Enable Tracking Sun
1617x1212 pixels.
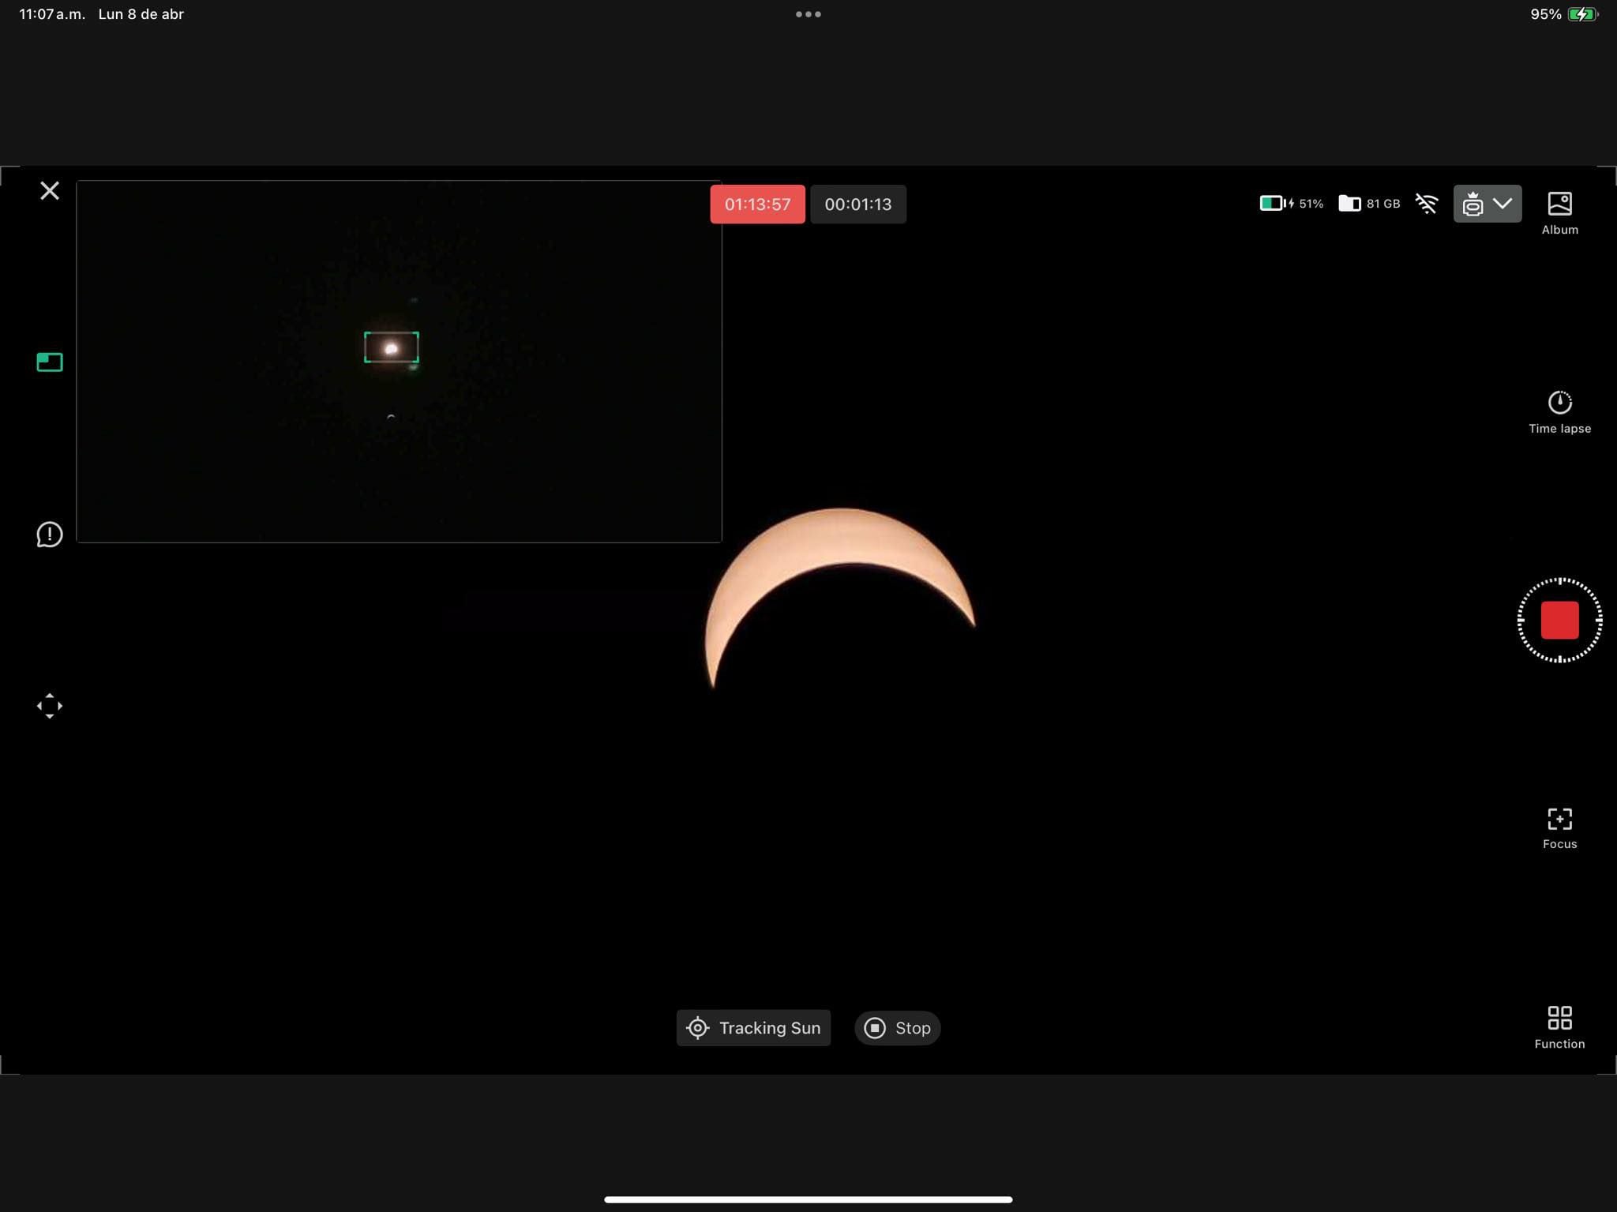(x=752, y=1028)
